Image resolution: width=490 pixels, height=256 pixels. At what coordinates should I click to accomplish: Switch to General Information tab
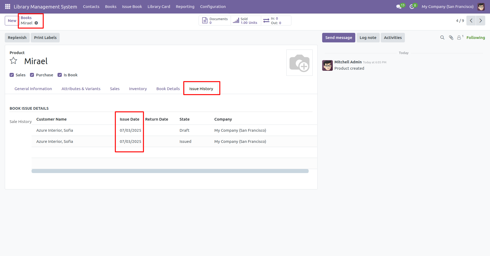(33, 89)
